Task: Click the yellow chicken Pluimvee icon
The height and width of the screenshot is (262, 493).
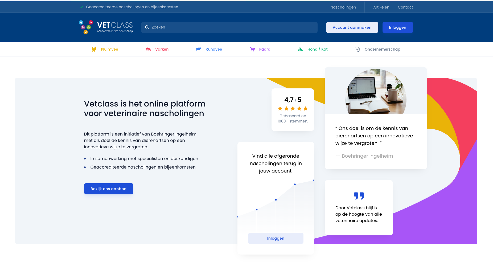Action: [x=94, y=49]
